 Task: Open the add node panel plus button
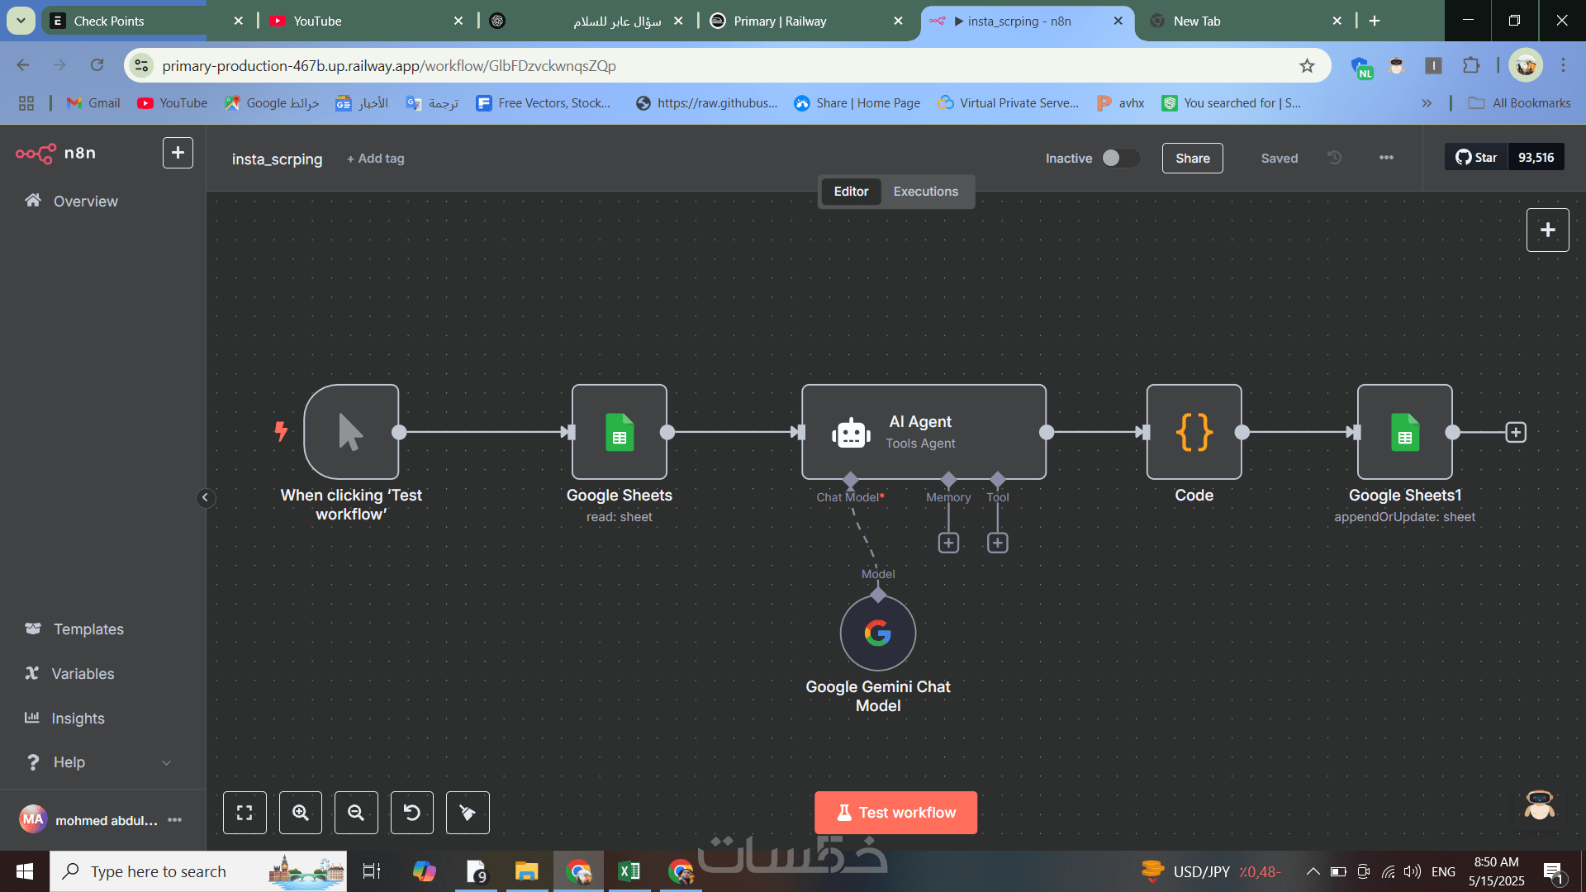(x=1547, y=230)
